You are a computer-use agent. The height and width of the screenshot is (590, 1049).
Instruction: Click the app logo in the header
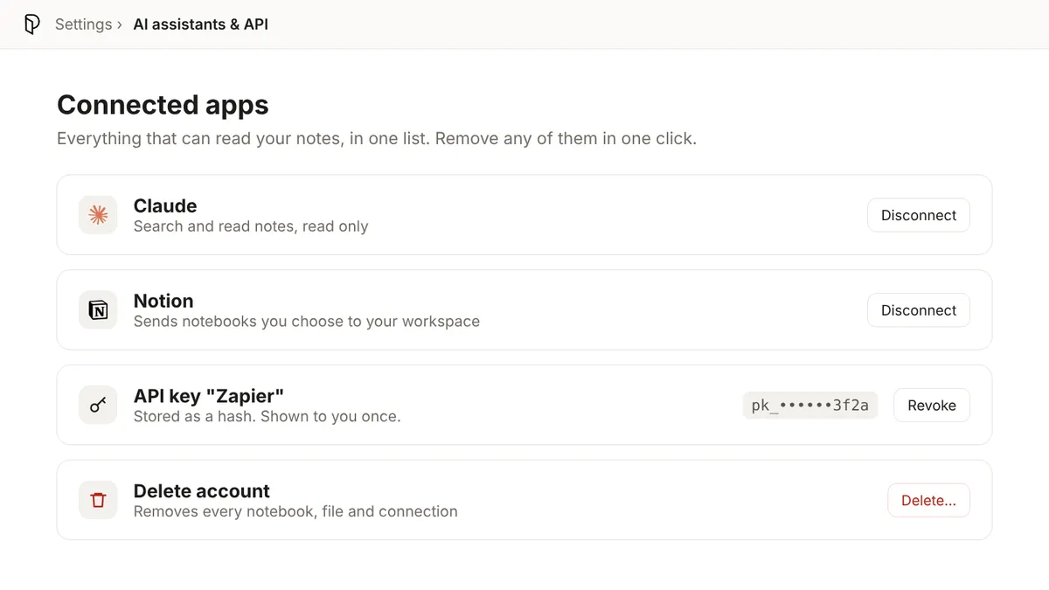(31, 24)
